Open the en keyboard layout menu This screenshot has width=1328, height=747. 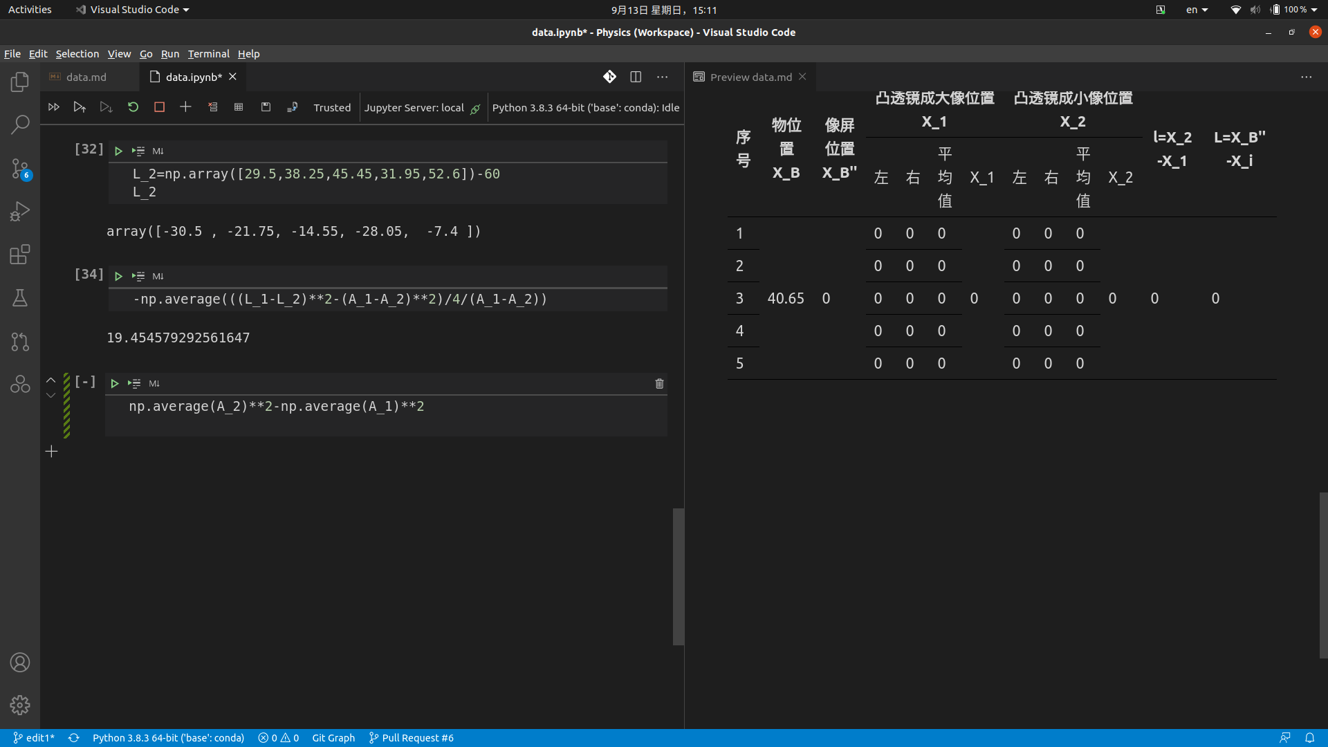(1197, 10)
